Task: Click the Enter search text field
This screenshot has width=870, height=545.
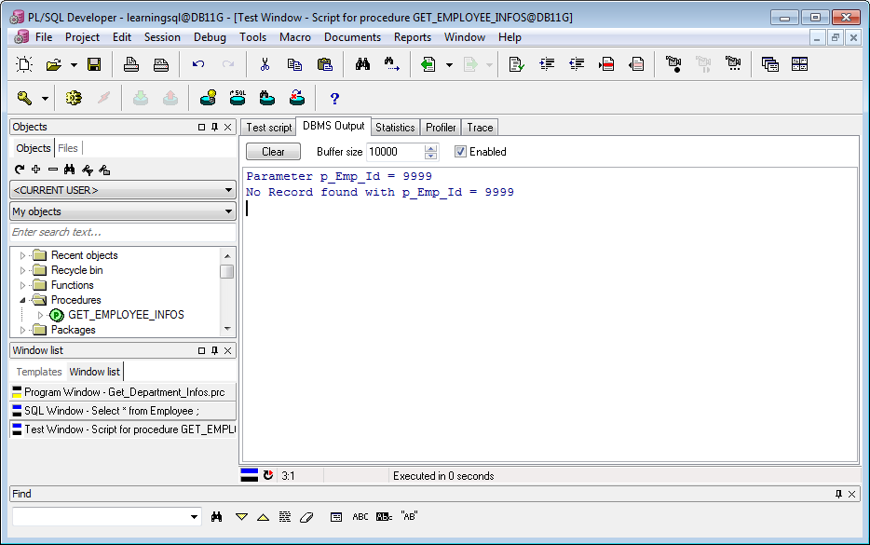Action: click(x=123, y=232)
